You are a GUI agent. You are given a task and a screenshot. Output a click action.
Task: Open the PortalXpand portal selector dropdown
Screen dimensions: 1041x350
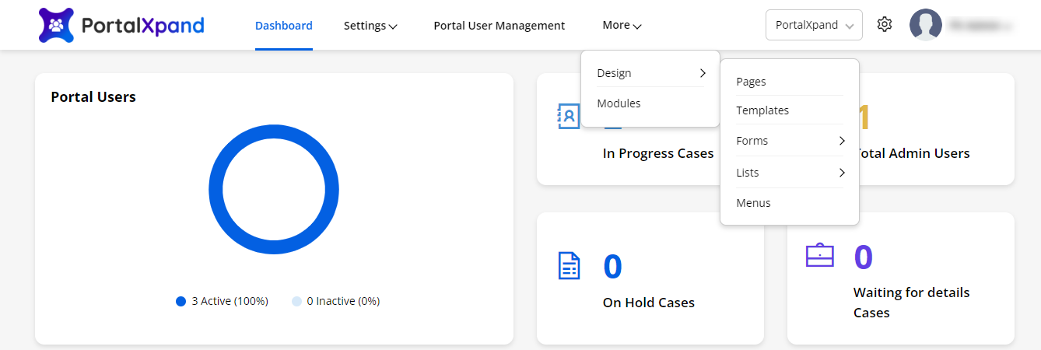point(814,25)
